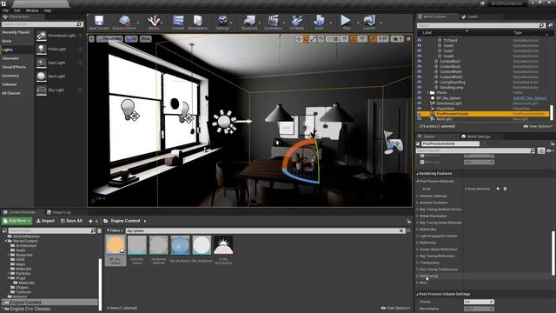Click the green Add New button

(17, 221)
